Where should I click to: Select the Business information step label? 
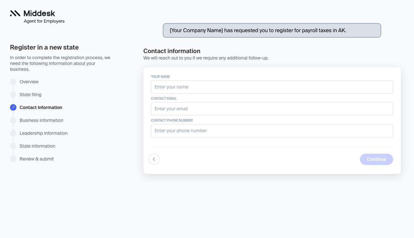[x=41, y=120]
